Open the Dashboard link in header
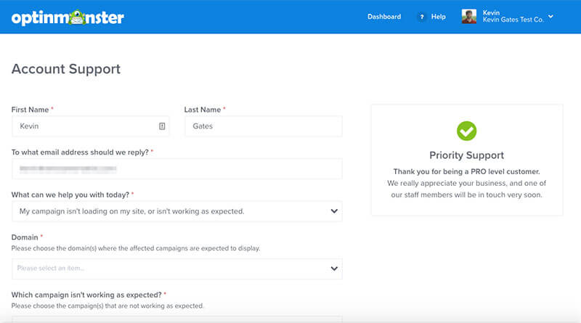581x323 pixels. (x=384, y=17)
